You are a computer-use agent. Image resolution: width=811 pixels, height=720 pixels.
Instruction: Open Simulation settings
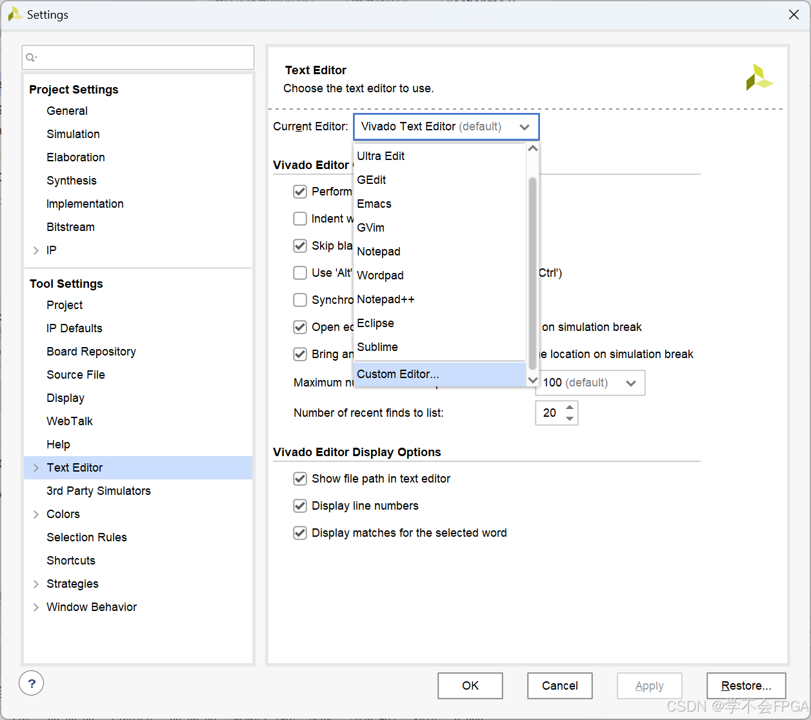click(x=73, y=134)
